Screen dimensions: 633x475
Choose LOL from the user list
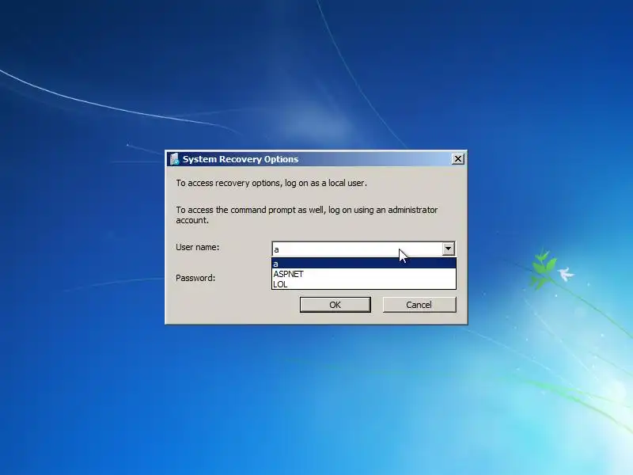click(364, 284)
